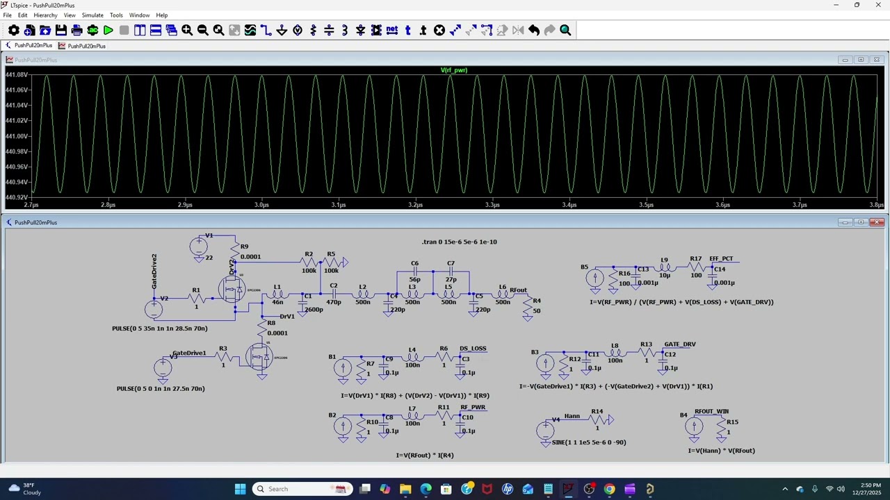Viewport: 890px width, 500px height.
Task: Open the Windows Start menu
Action: (x=240, y=489)
